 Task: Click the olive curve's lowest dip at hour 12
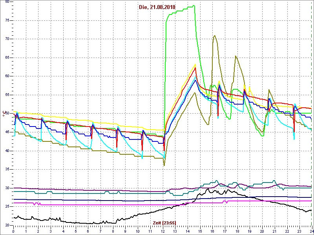[x=164, y=165]
